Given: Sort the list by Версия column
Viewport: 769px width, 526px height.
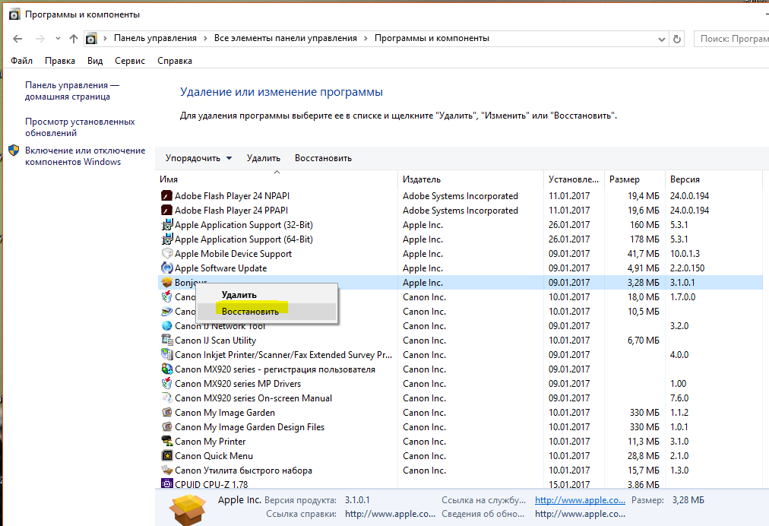Looking at the screenshot, I should pos(714,179).
